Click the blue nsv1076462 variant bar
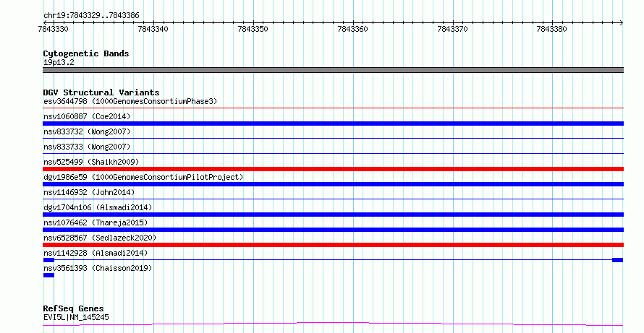This screenshot has width=644, height=333. (333, 230)
